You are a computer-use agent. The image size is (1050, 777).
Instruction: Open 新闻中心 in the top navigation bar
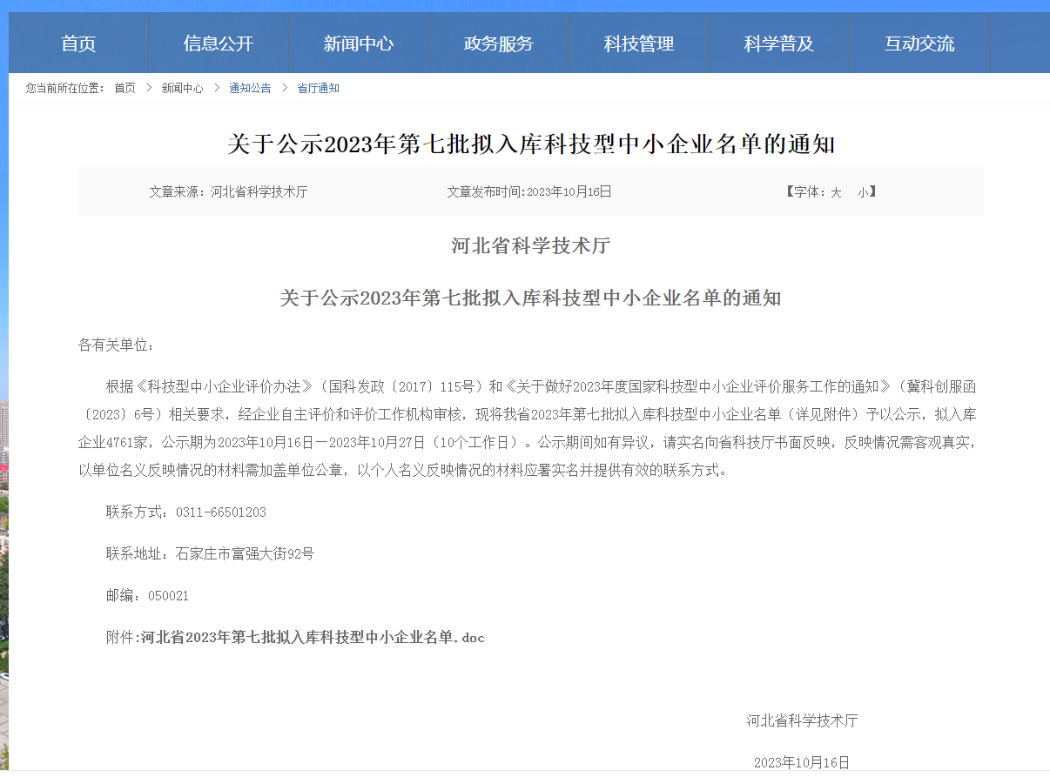(x=359, y=44)
